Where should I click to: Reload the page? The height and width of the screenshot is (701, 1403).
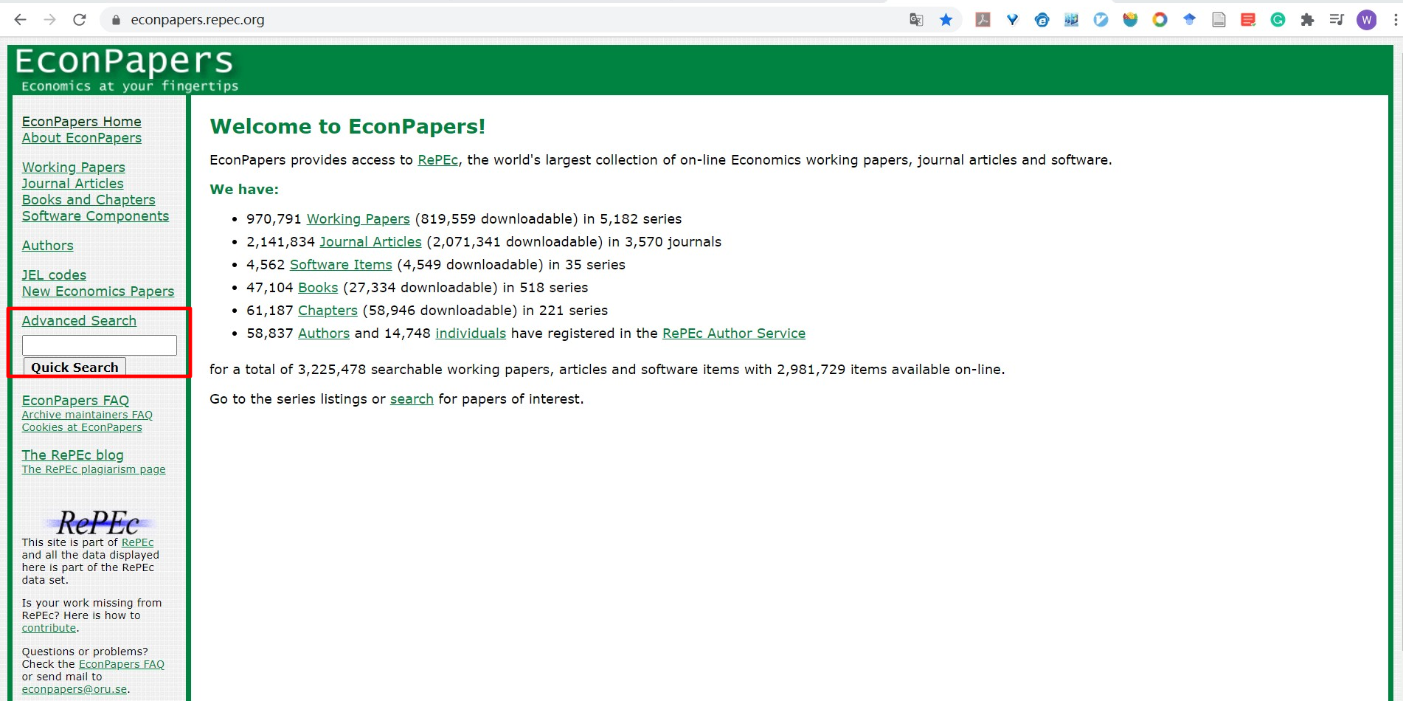(80, 19)
